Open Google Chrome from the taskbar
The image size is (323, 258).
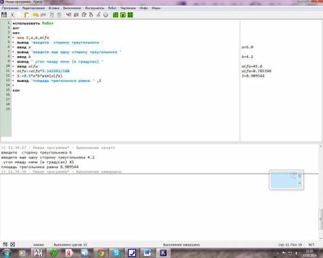coord(100,253)
